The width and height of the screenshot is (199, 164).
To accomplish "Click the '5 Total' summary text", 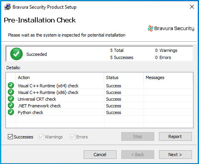I will pyautogui.click(x=117, y=50).
